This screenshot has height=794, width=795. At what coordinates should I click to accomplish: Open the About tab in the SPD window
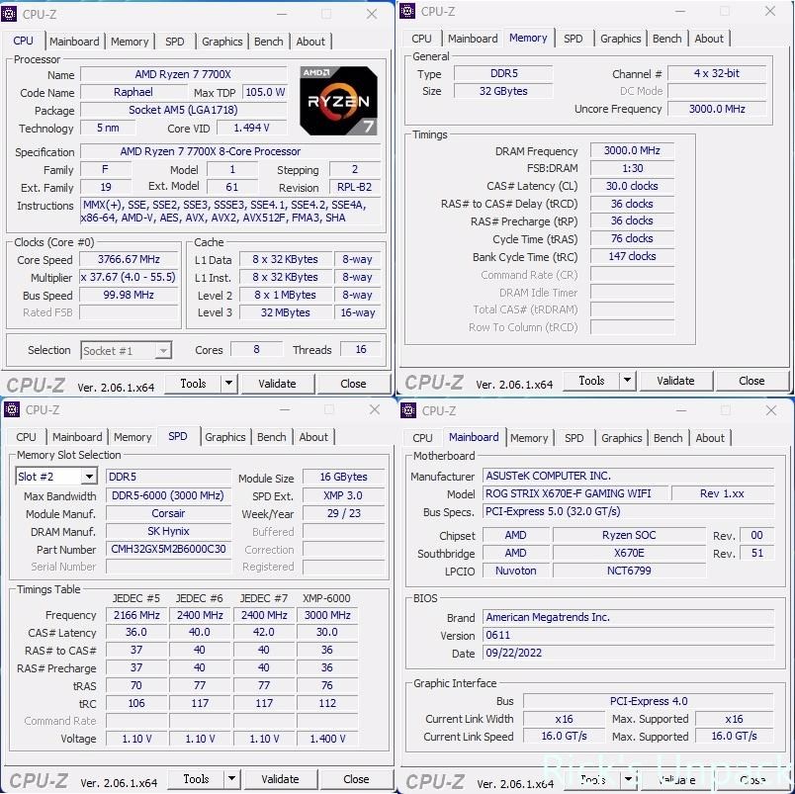[x=313, y=437]
